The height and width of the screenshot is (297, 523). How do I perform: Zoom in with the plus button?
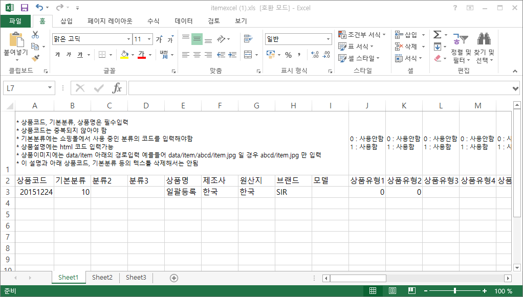[x=485, y=291]
